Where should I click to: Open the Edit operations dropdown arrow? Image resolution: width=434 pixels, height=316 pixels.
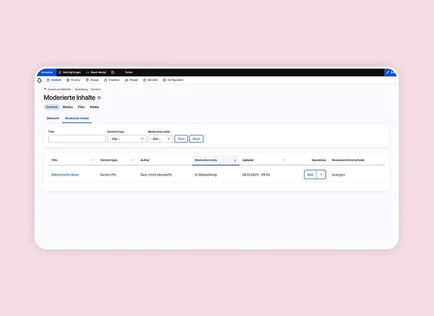(x=321, y=175)
